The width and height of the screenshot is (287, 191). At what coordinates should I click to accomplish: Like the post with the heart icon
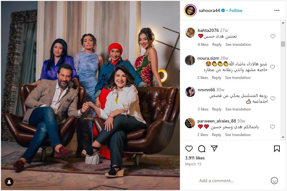189,148
